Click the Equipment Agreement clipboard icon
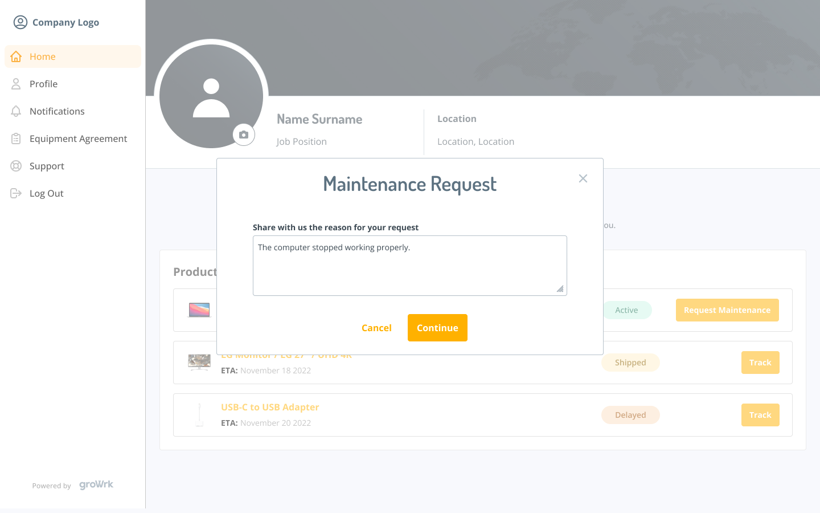Viewport: 820px width, 513px height. click(16, 139)
